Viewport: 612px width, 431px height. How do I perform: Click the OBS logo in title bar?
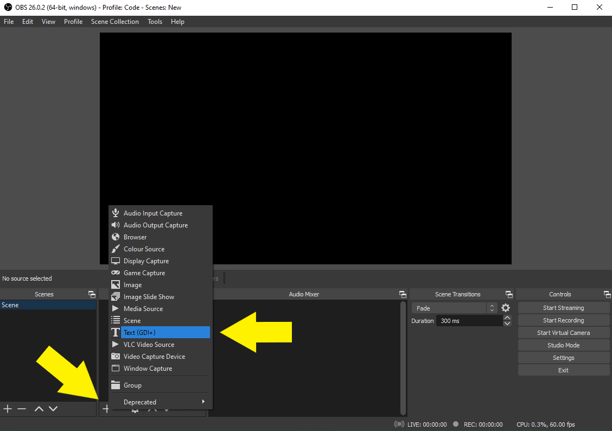[x=8, y=8]
